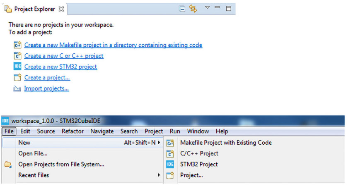The width and height of the screenshot is (348, 191).
Task: Toggle Link with Editor icon in Project Explorer
Action: point(193,9)
